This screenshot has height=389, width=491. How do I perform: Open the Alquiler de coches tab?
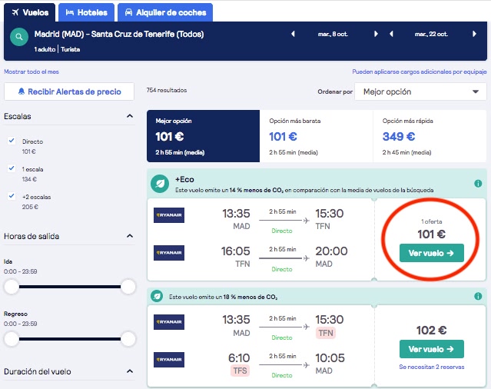pyautogui.click(x=165, y=12)
